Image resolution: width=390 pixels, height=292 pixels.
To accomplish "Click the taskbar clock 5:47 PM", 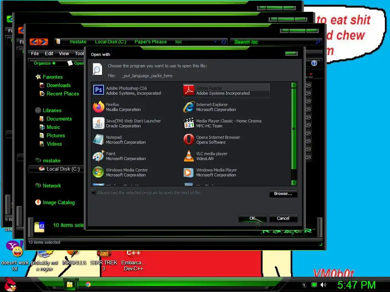I will tap(356, 285).
